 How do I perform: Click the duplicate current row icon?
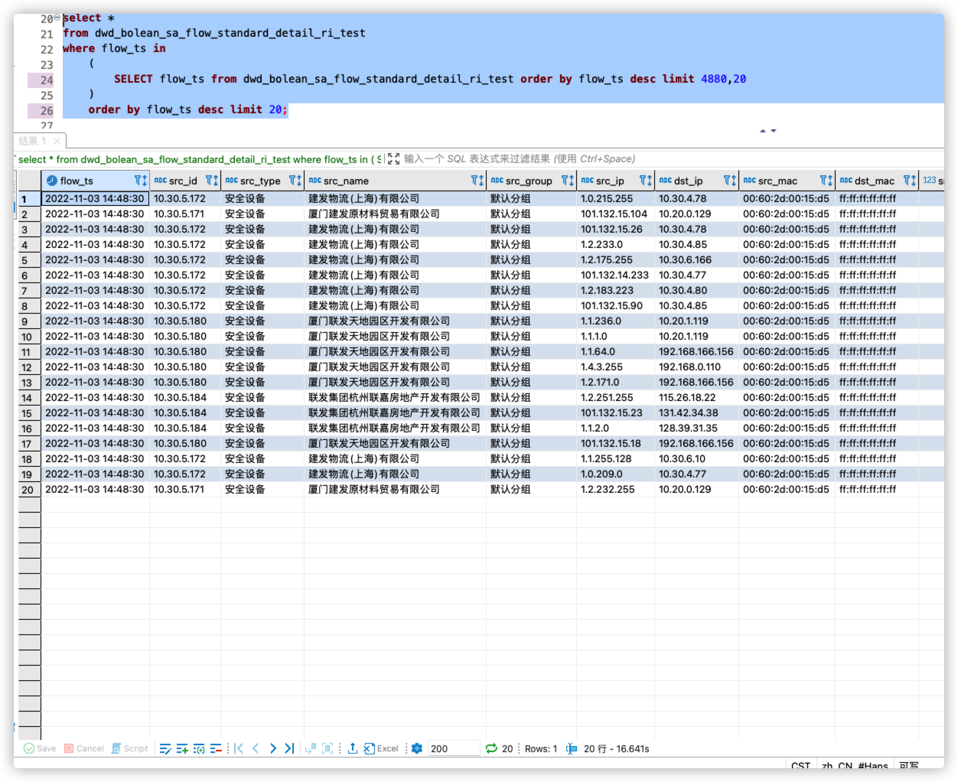199,749
